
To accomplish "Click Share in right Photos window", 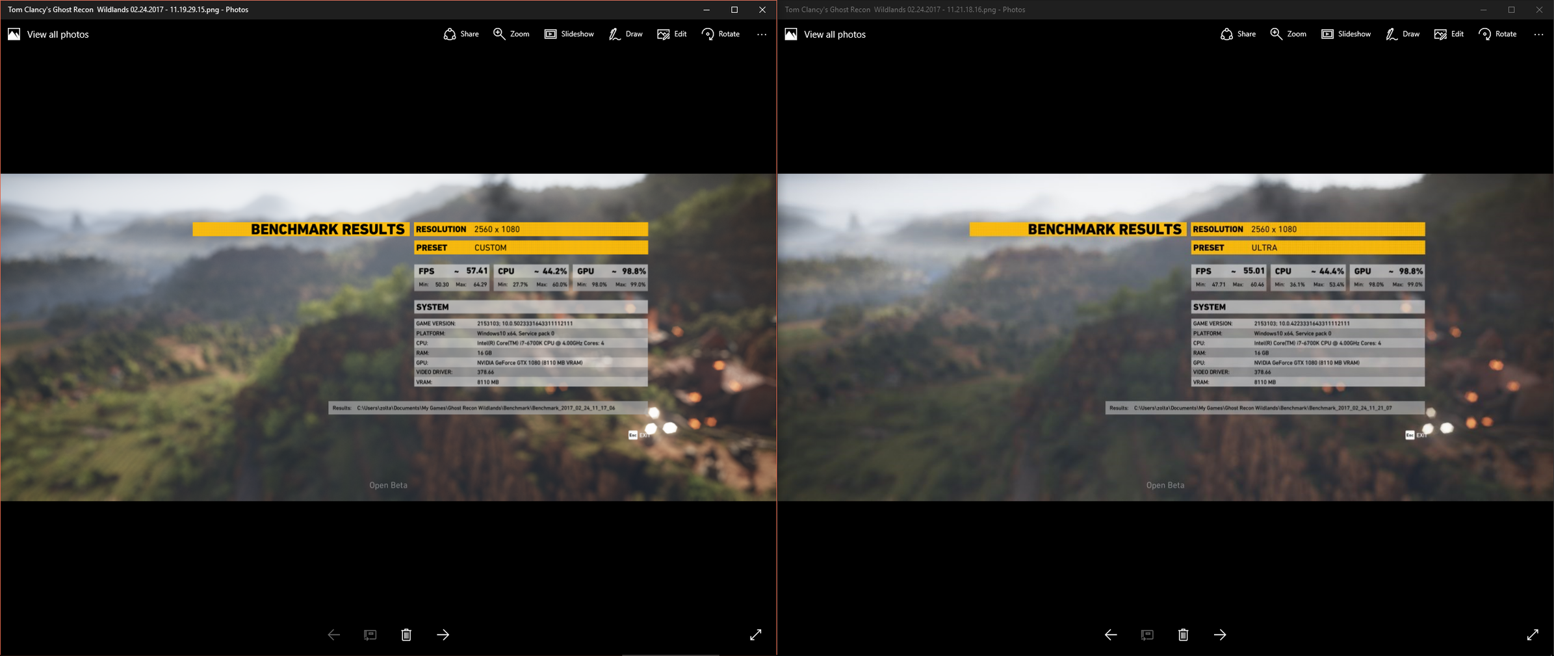I will 1238,34.
